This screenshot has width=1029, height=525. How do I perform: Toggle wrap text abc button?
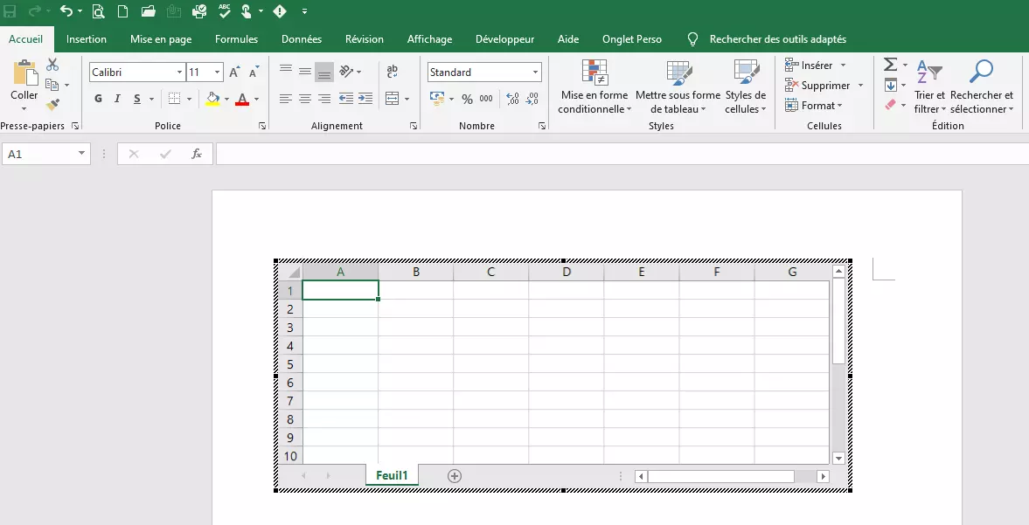pyautogui.click(x=392, y=72)
